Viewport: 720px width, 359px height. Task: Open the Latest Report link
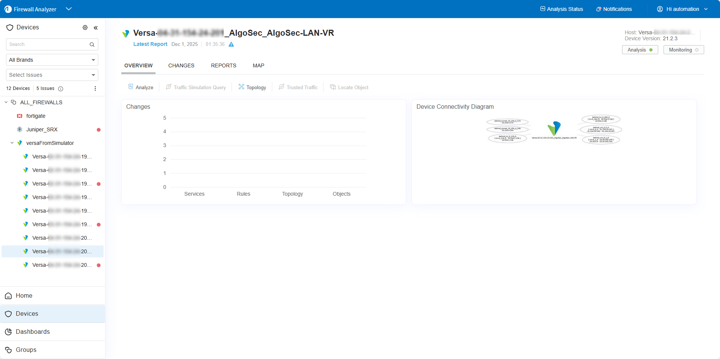click(150, 44)
